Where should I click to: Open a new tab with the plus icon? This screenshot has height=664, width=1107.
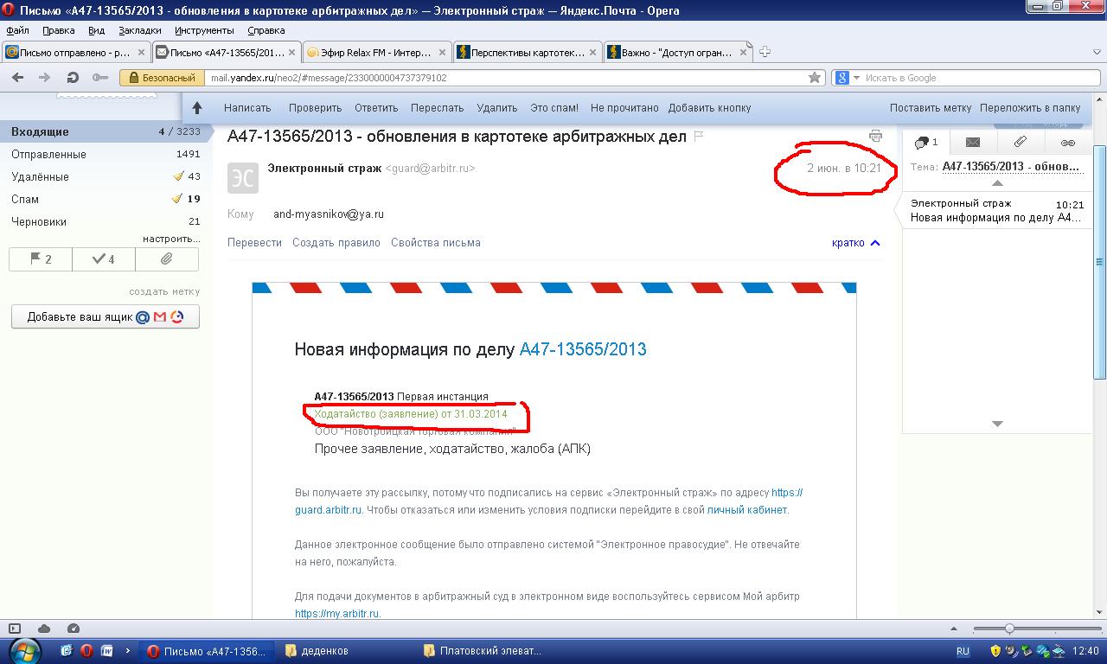click(x=765, y=52)
